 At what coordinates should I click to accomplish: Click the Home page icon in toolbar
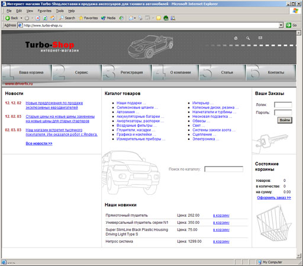[x=53, y=18]
